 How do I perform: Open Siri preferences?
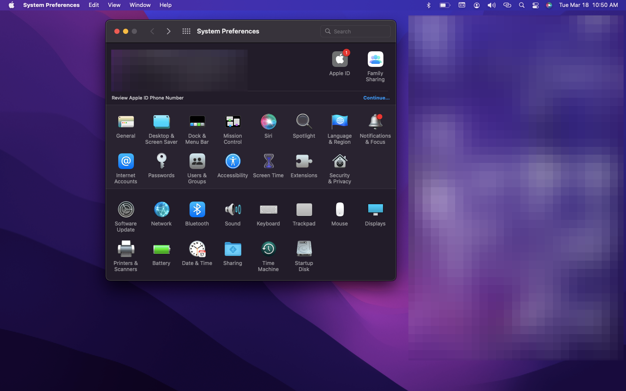click(x=268, y=127)
